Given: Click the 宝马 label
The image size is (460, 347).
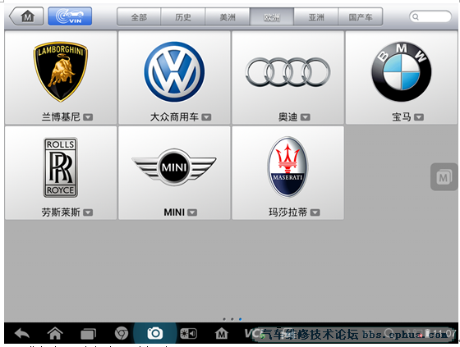Looking at the screenshot, I should [402, 117].
